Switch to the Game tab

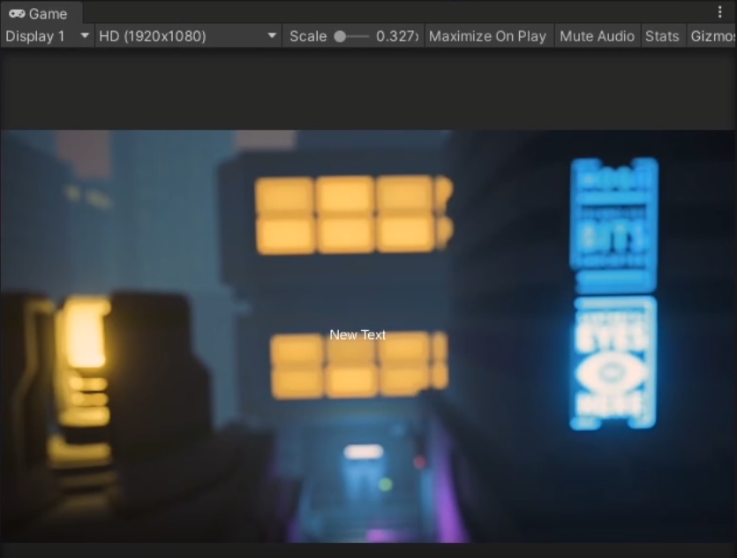(x=40, y=13)
